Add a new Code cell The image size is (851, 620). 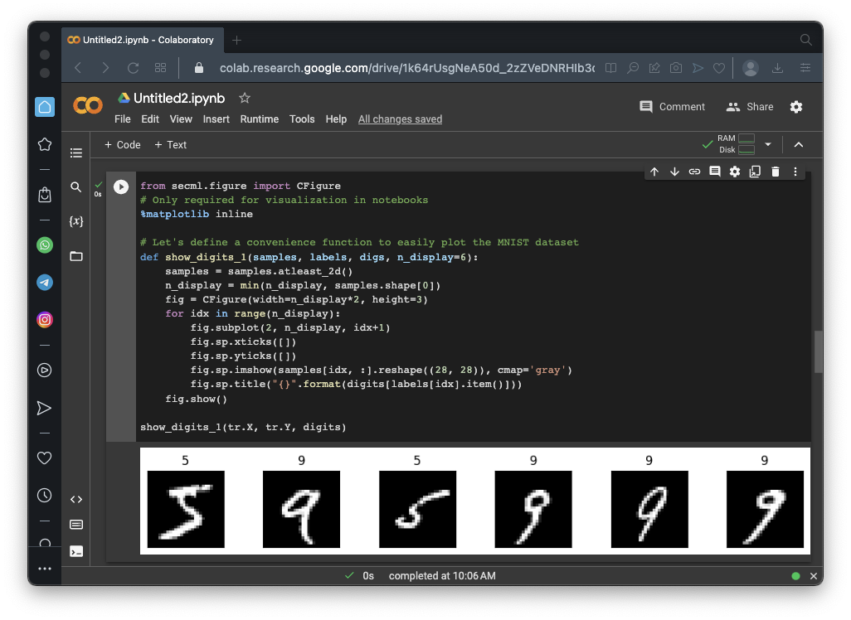(x=122, y=144)
